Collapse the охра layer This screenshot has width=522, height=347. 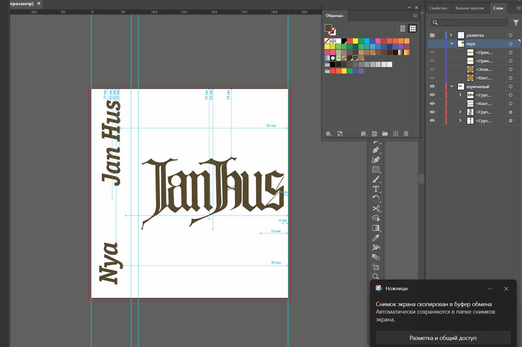click(452, 44)
